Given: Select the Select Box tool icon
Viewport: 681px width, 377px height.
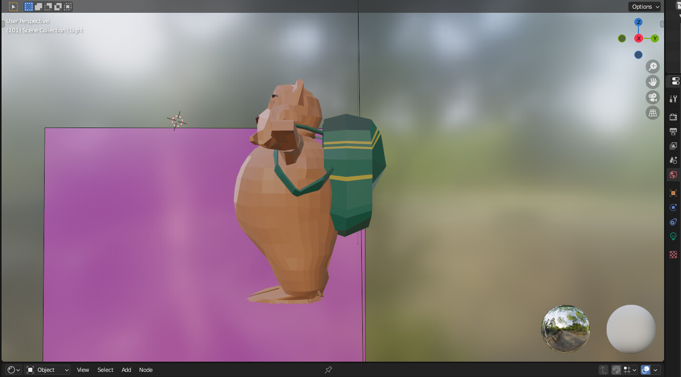Looking at the screenshot, I should tap(13, 7).
